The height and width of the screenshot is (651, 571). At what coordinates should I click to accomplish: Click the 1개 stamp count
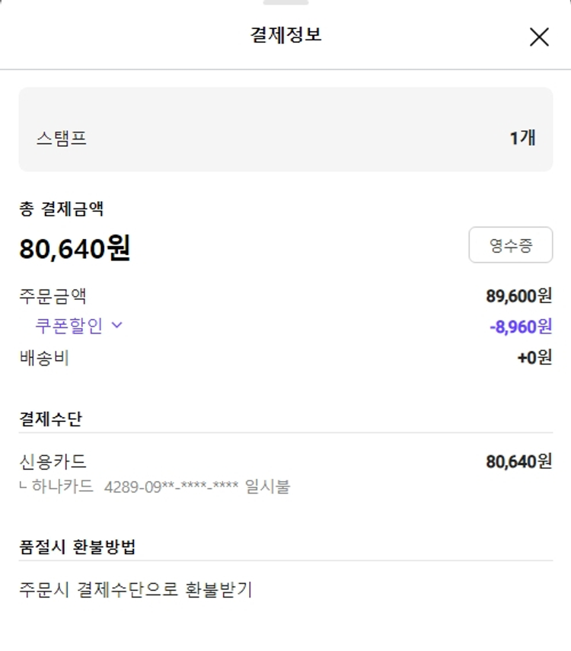coord(522,139)
